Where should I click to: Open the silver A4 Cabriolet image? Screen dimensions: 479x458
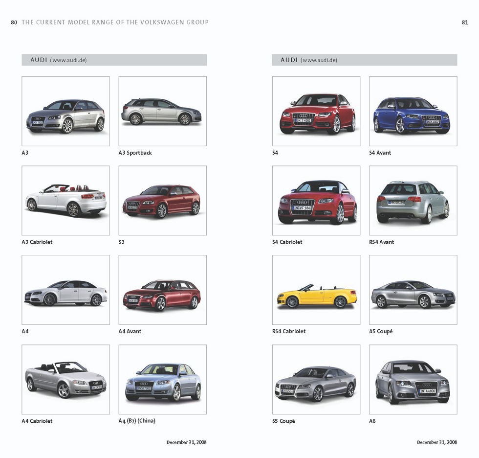(x=65, y=380)
